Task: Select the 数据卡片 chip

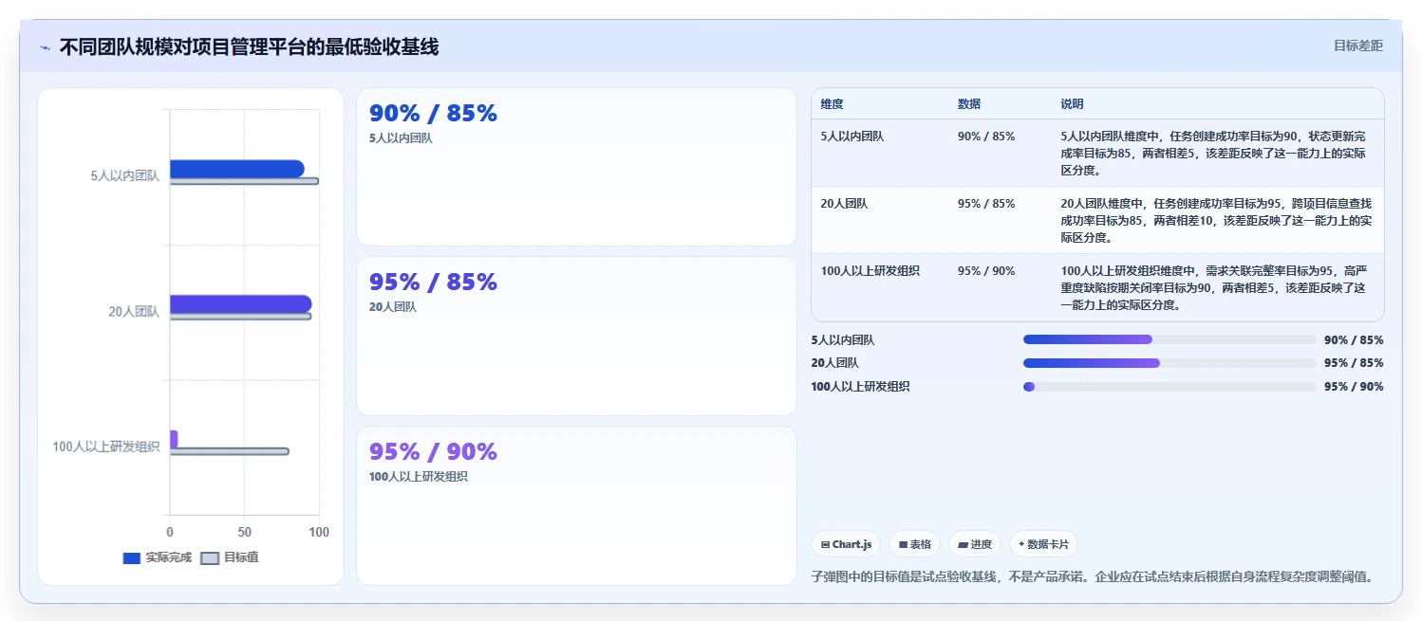Action: [x=1043, y=544]
